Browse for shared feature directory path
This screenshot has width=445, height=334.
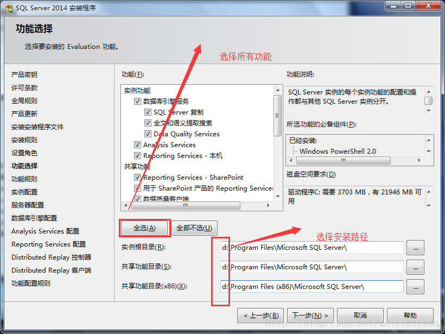tap(416, 267)
